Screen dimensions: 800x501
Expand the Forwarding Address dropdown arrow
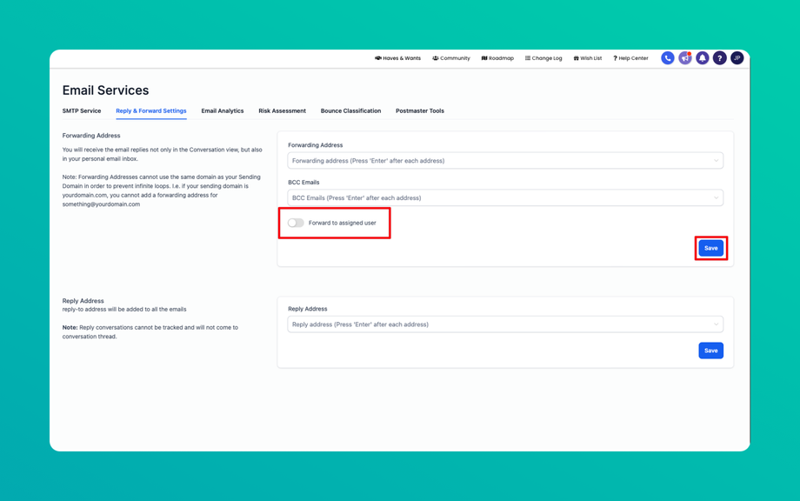click(716, 161)
